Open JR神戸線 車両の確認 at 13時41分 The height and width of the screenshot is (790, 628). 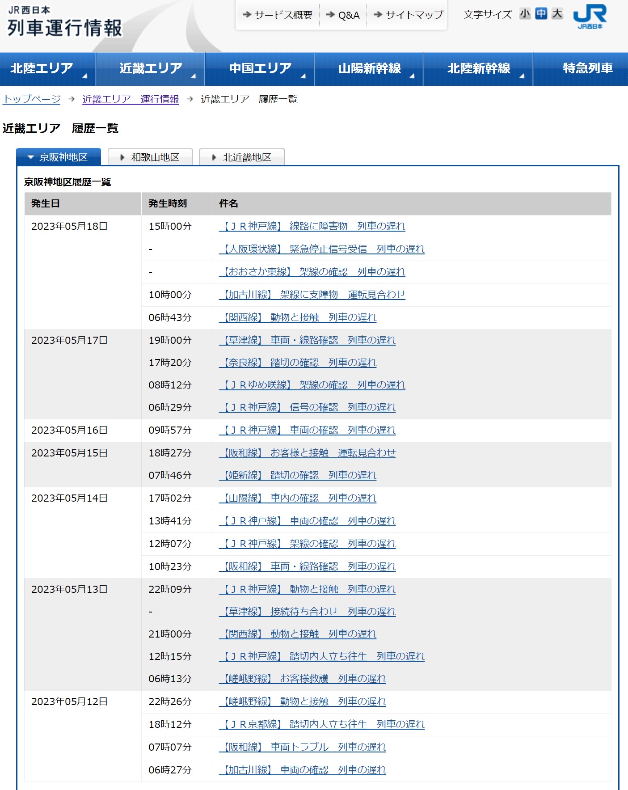(307, 521)
